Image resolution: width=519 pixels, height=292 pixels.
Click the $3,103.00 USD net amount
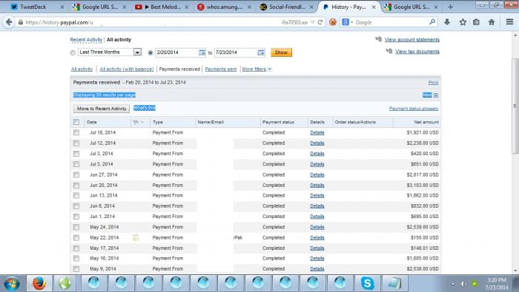coord(423,186)
